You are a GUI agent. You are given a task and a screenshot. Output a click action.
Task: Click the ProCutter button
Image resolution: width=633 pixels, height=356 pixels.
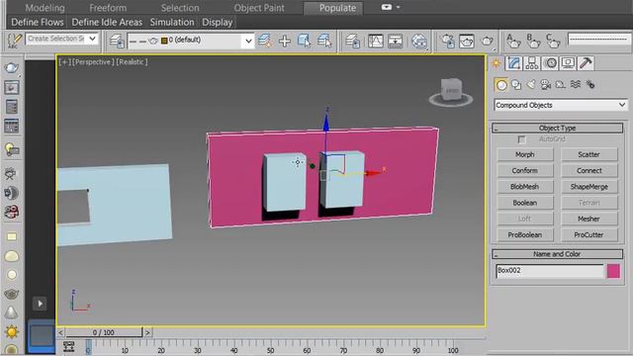[589, 234]
